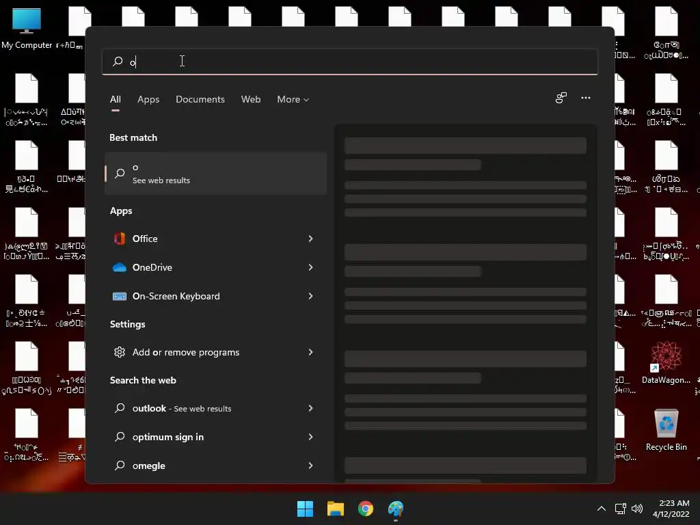The width and height of the screenshot is (700, 525).
Task: Select the 'omegle' web suggestion
Action: click(215, 466)
